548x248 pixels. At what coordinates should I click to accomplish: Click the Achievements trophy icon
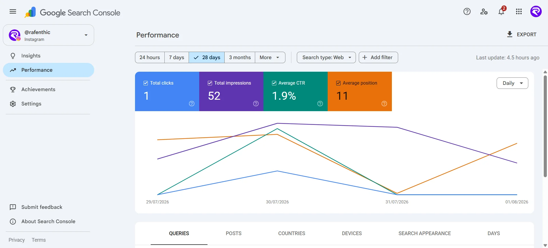pyautogui.click(x=13, y=89)
